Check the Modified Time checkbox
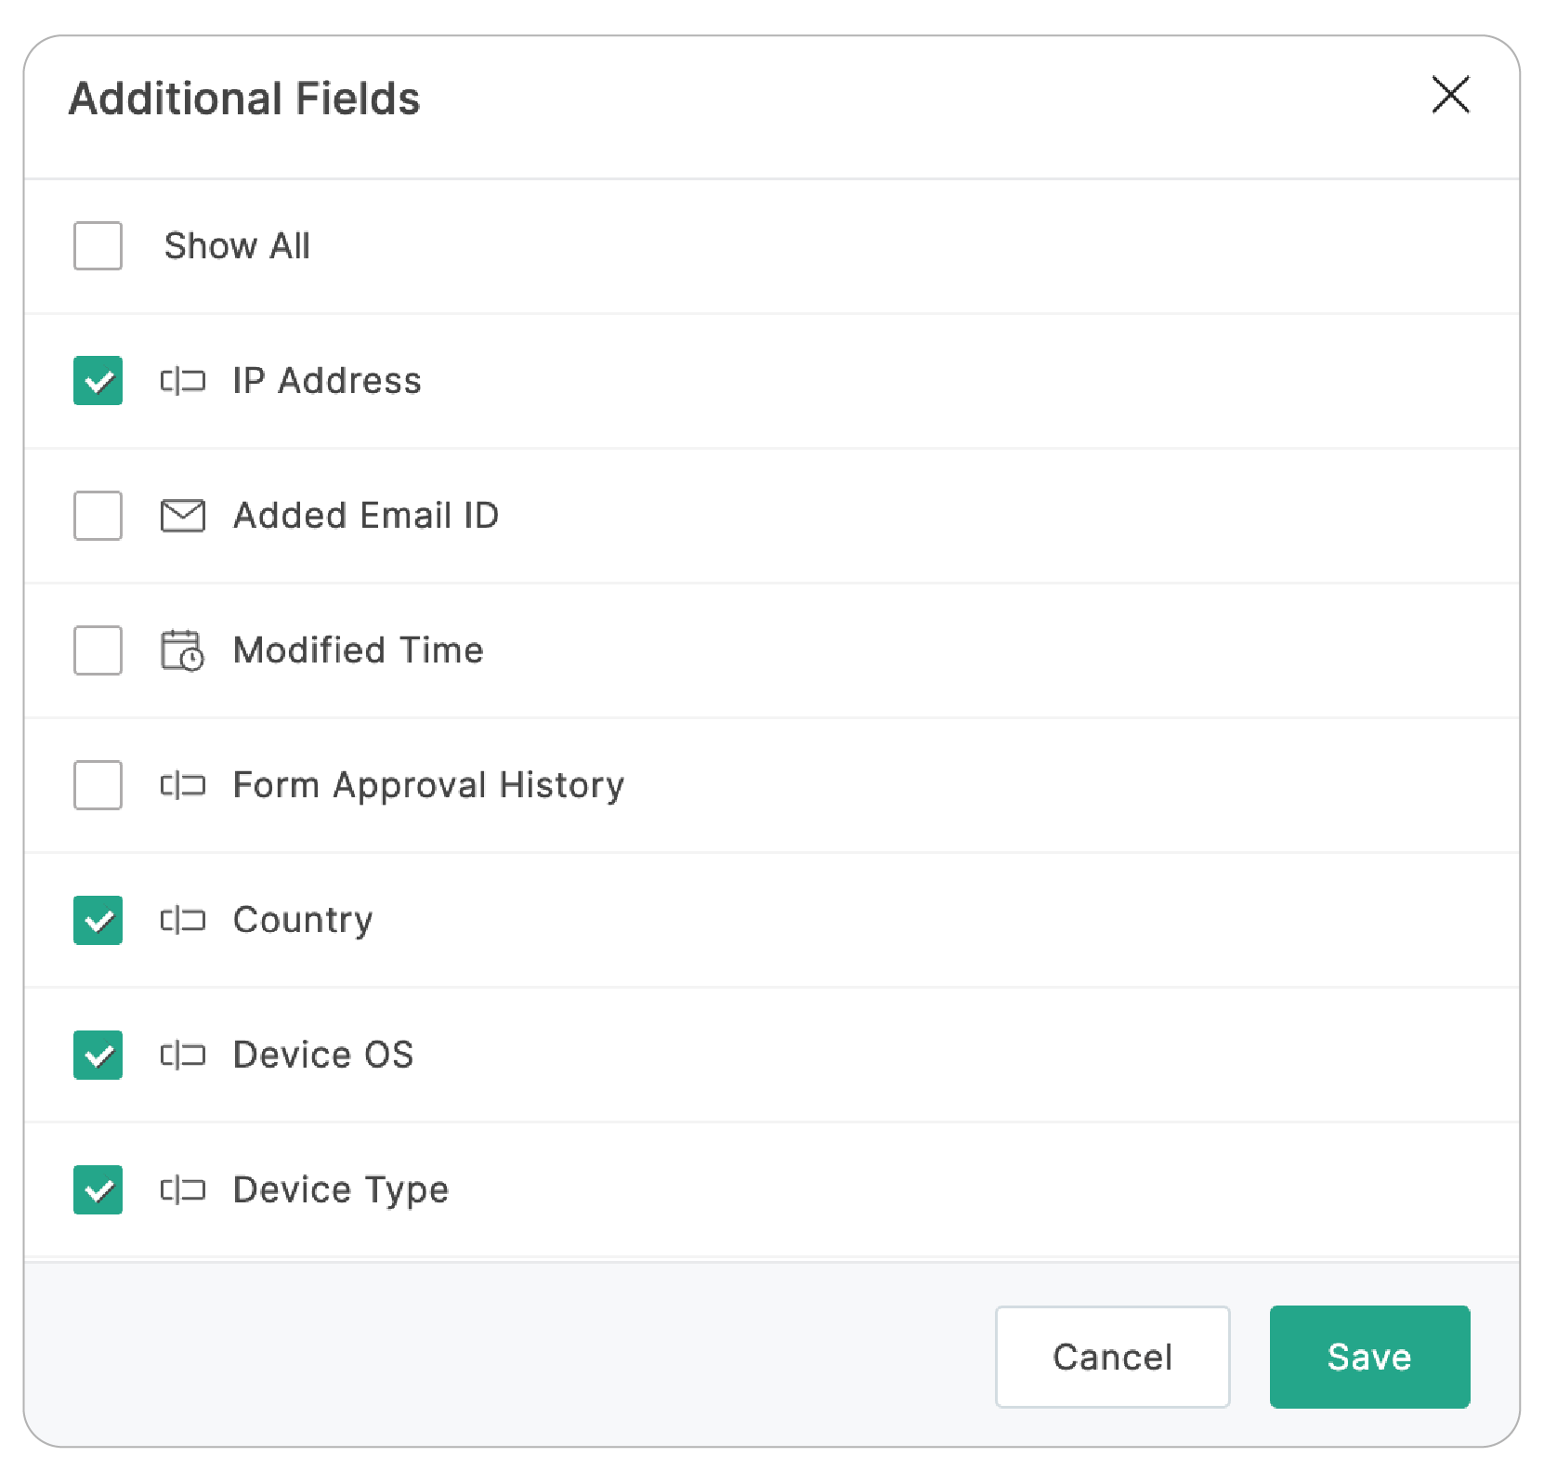This screenshot has width=1544, height=1483. click(98, 650)
